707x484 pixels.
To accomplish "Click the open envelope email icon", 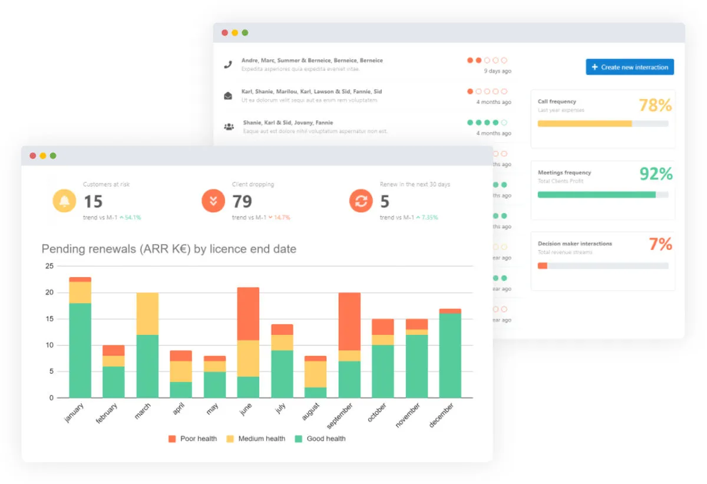I will 228,96.
